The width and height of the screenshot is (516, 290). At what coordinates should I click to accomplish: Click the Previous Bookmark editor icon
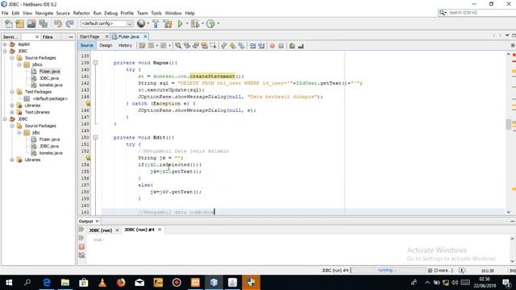coord(224,46)
